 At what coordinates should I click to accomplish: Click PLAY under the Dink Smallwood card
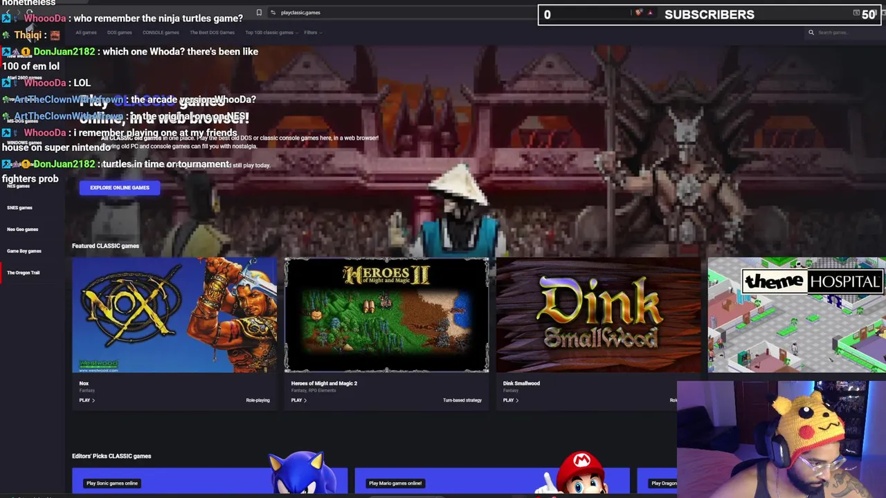point(510,400)
